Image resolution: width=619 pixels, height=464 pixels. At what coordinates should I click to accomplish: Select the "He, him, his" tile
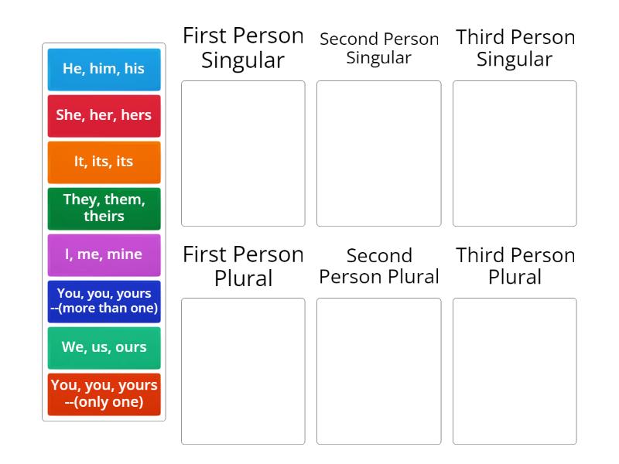pos(104,69)
